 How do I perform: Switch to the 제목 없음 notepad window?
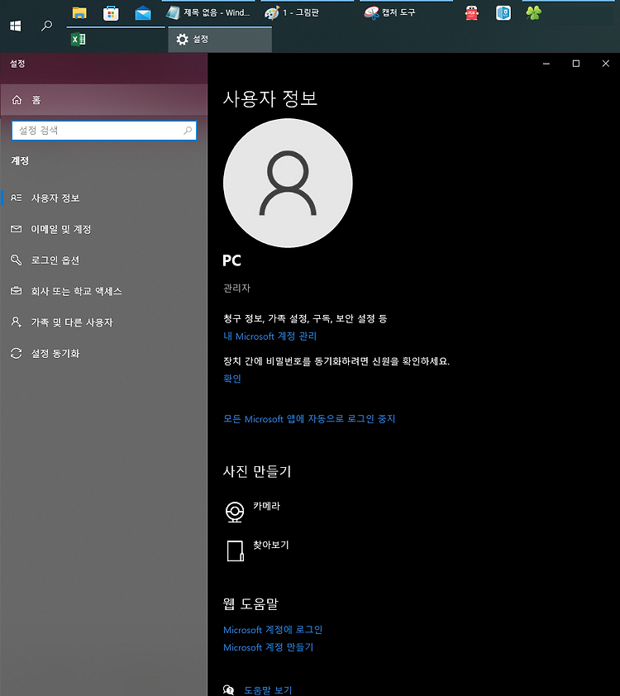pyautogui.click(x=208, y=13)
